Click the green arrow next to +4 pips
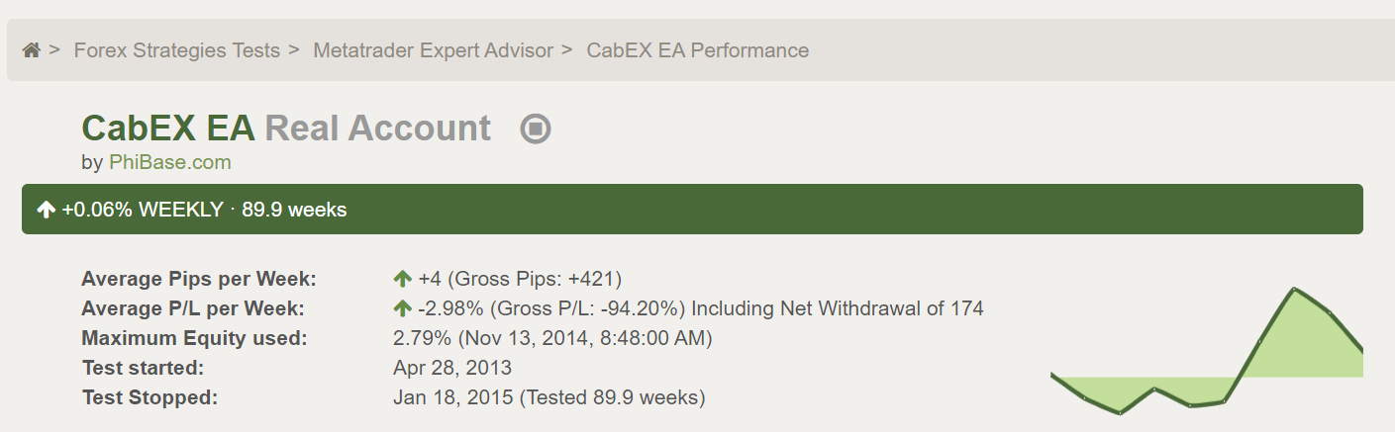 click(402, 279)
